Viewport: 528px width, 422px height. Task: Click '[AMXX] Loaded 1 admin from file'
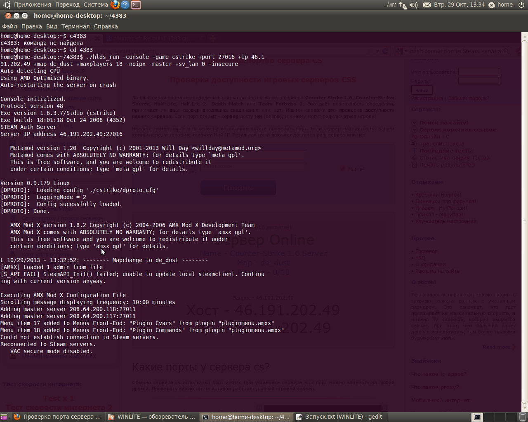click(x=52, y=267)
